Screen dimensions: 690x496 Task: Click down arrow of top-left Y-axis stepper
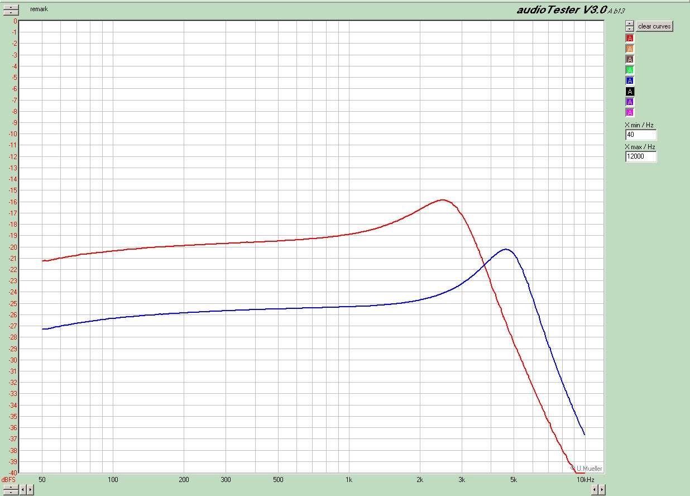pos(11,12)
